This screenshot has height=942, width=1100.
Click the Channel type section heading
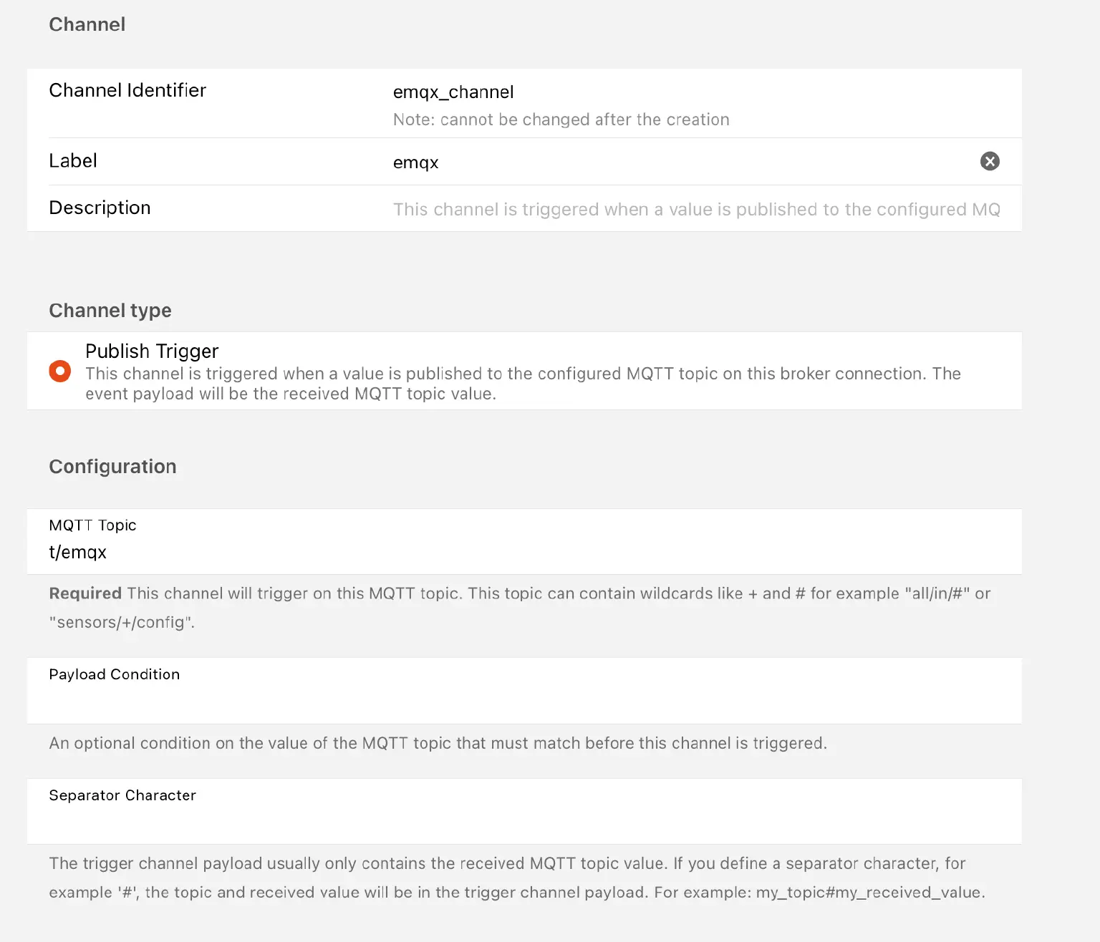[110, 311]
